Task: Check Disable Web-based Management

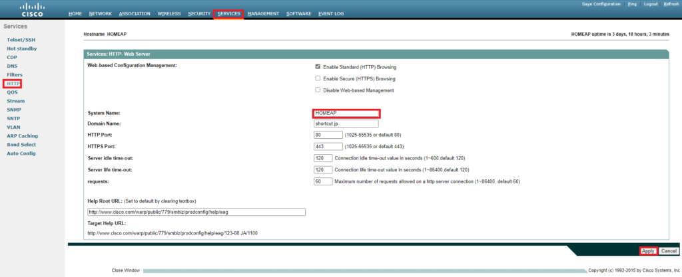Action: click(318, 90)
